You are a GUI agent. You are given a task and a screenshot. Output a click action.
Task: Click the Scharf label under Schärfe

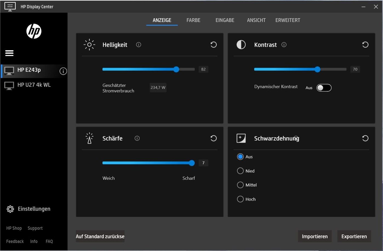coord(189,178)
